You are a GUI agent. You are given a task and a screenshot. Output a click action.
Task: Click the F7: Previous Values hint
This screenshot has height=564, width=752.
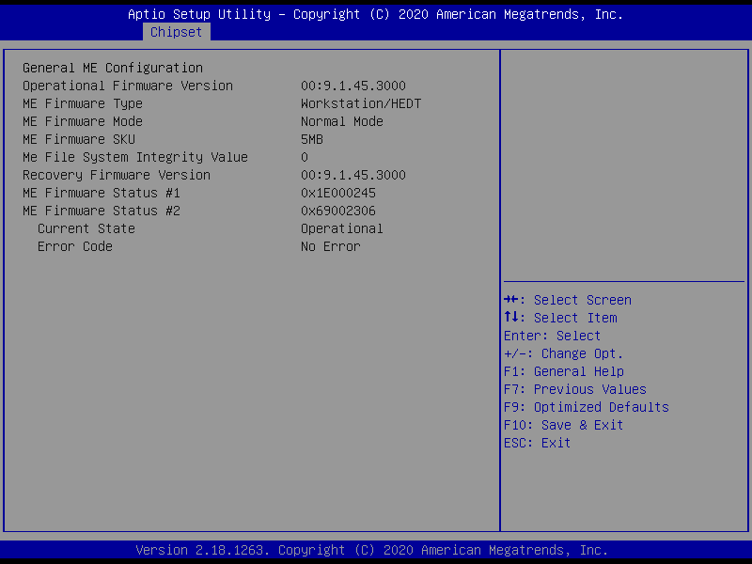[575, 389]
